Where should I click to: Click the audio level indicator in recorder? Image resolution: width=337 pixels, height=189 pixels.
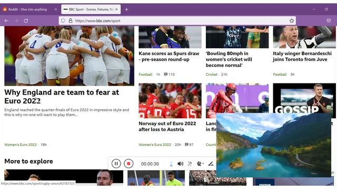(x=171, y=164)
